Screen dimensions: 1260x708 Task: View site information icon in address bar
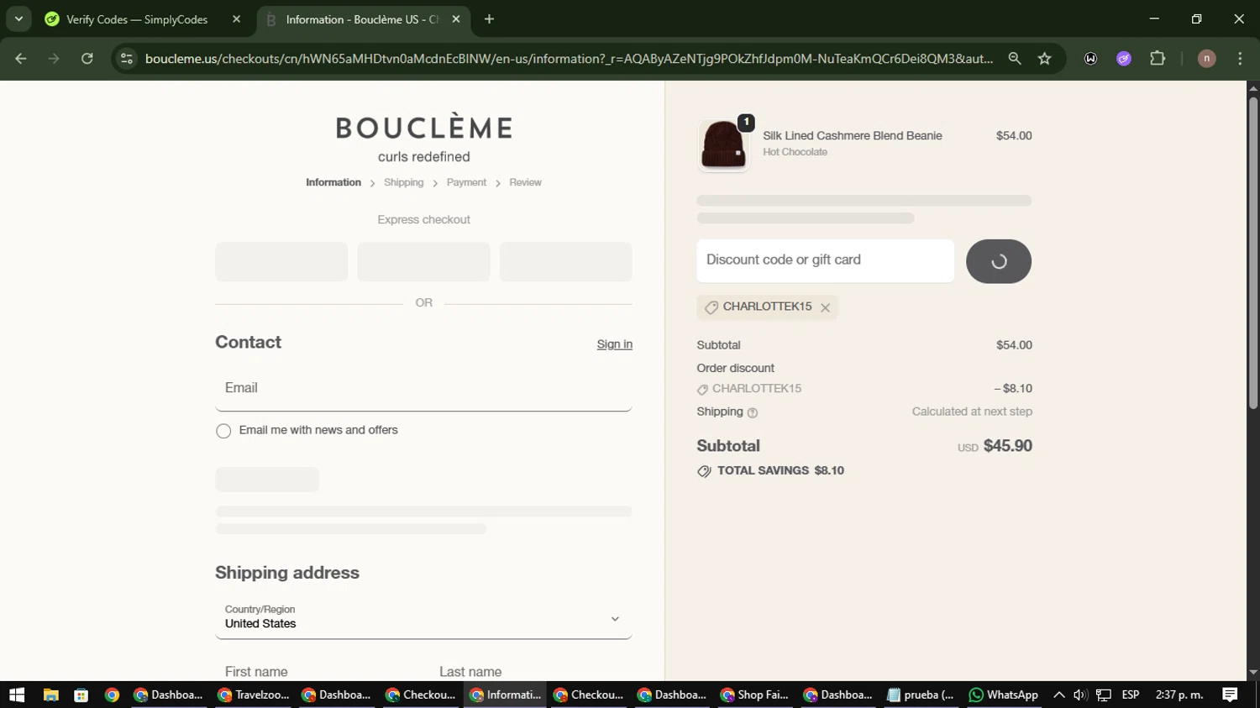pos(127,59)
